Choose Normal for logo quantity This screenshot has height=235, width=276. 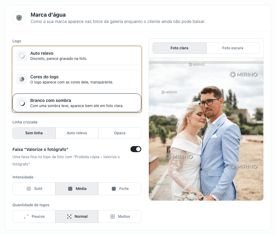click(x=77, y=217)
